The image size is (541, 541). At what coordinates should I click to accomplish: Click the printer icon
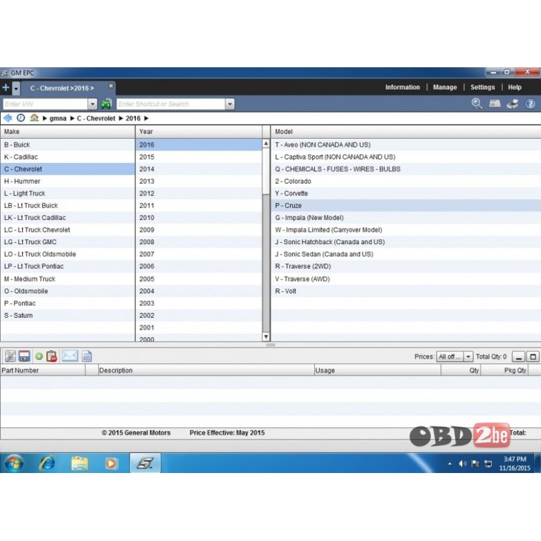[513, 103]
